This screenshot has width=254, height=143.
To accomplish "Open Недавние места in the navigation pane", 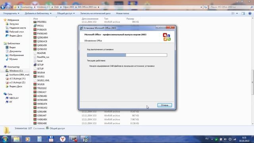I will [x=17, y=28].
